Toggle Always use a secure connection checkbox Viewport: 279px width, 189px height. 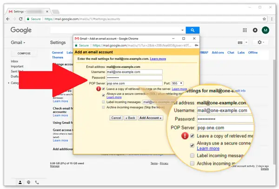pyautogui.click(x=103, y=95)
